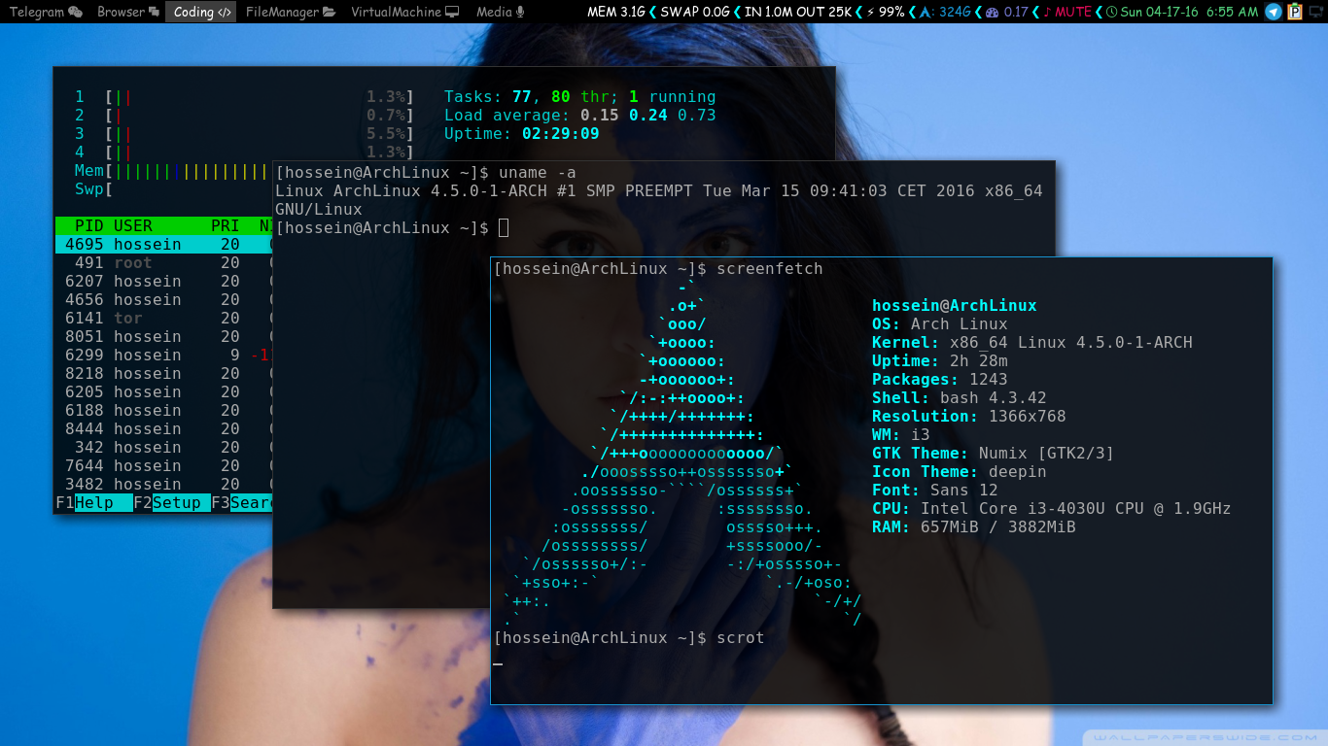Click the 'Packages: 1243' line
Viewport: 1328px width, 746px height.
940,380
